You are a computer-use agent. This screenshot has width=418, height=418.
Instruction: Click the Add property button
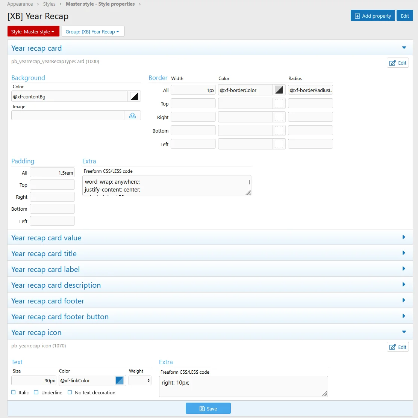coord(373,16)
